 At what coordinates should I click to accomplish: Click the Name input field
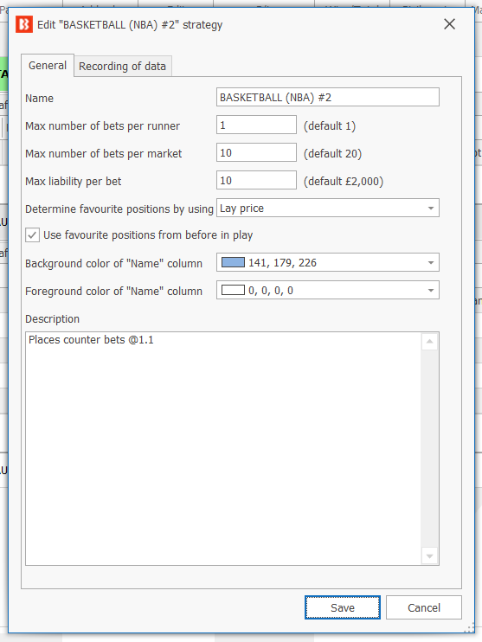pos(328,97)
